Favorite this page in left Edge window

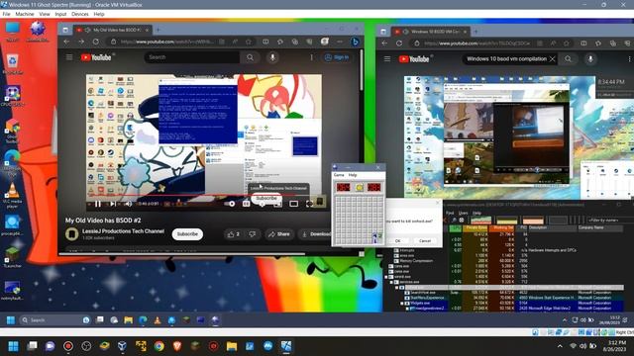tap(249, 42)
